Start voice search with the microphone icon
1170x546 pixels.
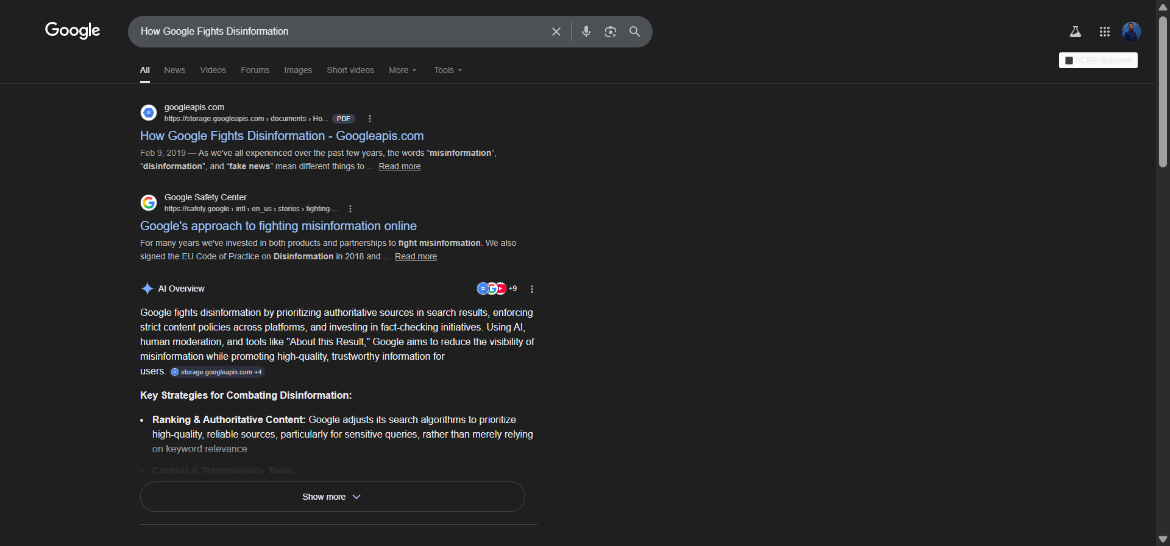pos(586,32)
